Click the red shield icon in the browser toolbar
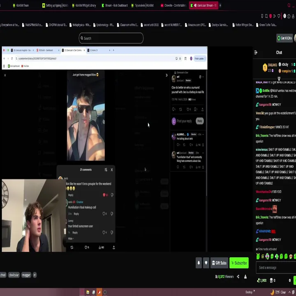This screenshot has height=296, width=296. point(271,16)
